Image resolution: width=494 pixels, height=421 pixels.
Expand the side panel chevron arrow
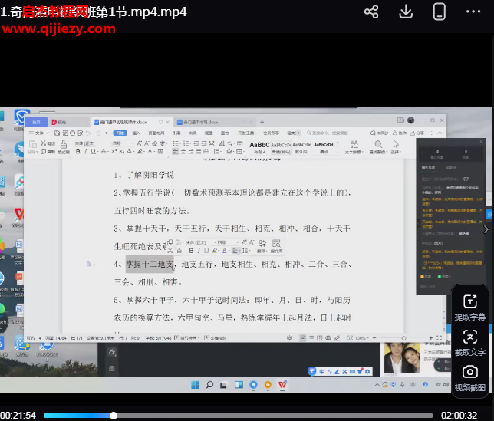tap(486, 229)
